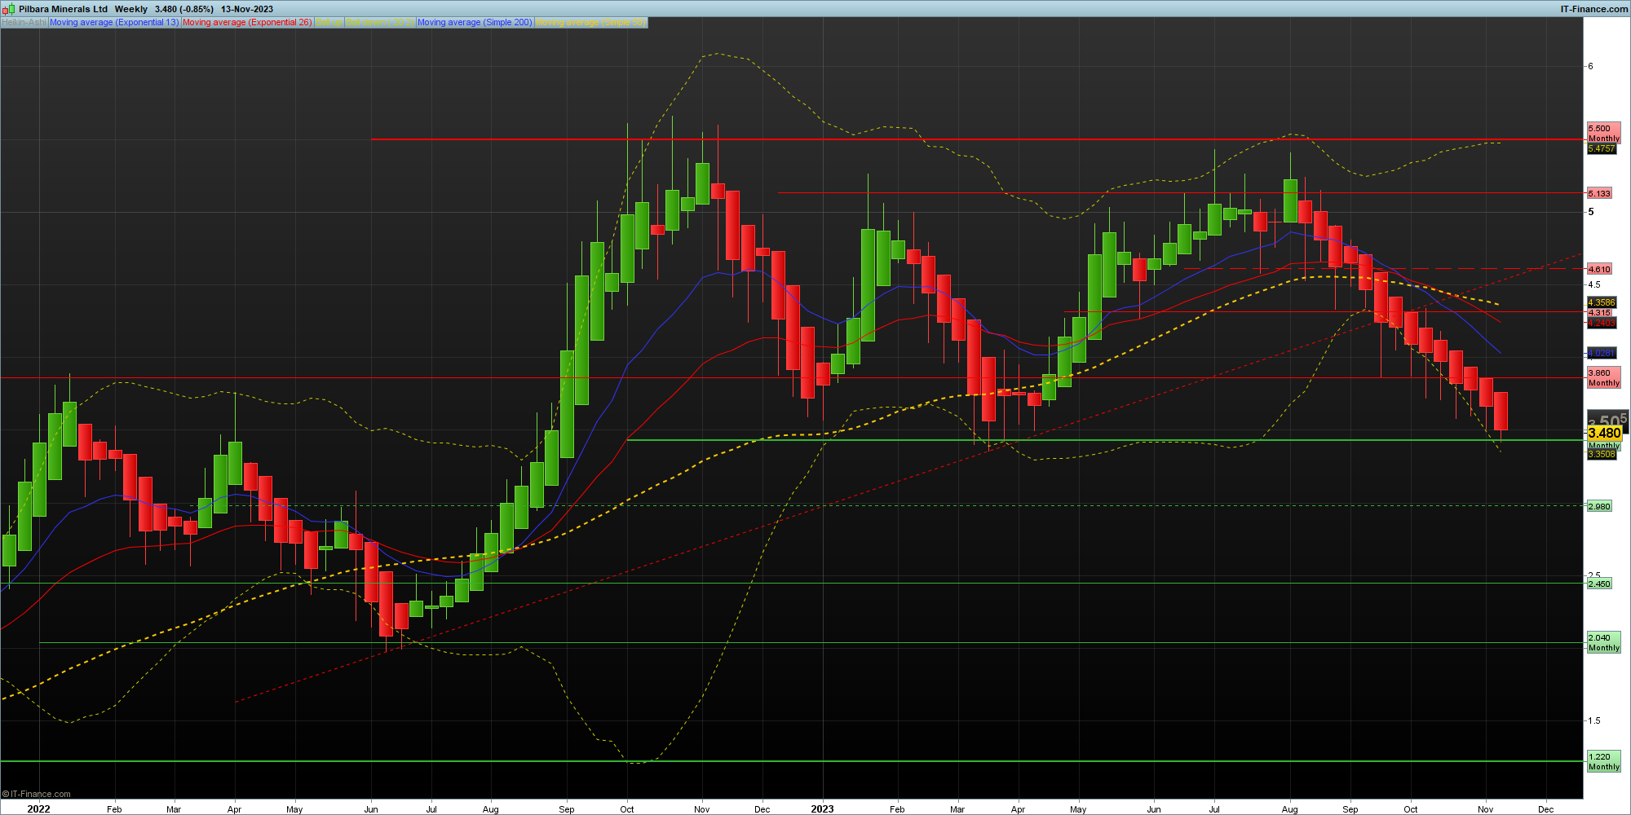Select the 1.220 Monthly support label
This screenshot has width=1631, height=815.
[1603, 761]
